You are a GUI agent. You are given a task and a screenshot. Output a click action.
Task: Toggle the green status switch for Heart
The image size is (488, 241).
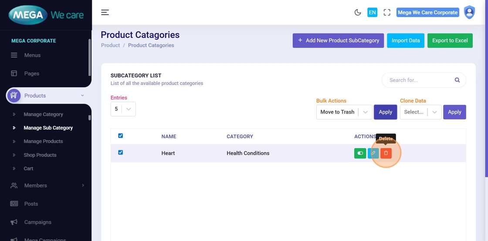click(x=360, y=153)
